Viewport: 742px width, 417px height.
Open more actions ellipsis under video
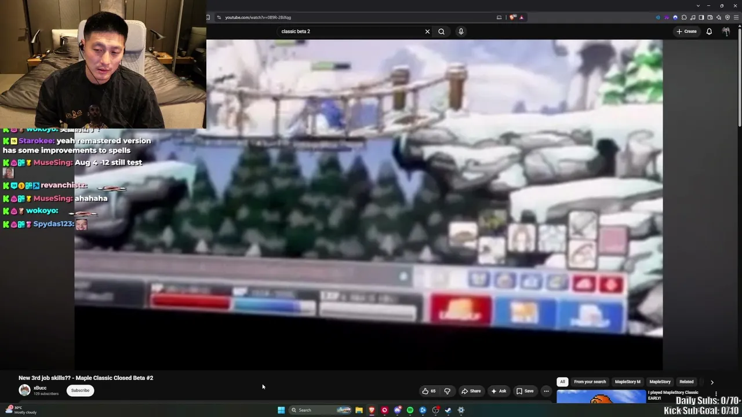click(546, 391)
